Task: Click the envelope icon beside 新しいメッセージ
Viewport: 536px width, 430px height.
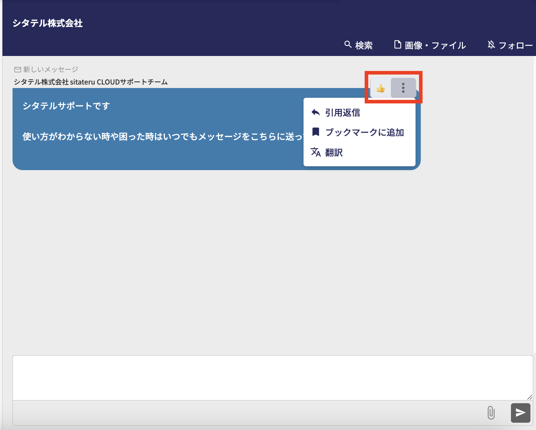Action: (x=18, y=70)
